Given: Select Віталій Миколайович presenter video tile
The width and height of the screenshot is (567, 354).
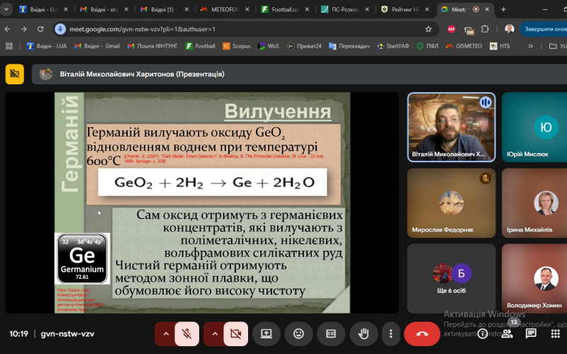Looking at the screenshot, I should (451, 127).
